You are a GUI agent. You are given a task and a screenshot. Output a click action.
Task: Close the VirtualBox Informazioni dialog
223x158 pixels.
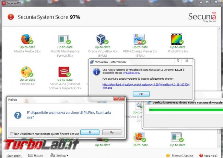pyautogui.click(x=187, y=61)
